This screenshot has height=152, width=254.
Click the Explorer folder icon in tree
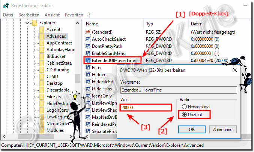[x=35, y=23]
